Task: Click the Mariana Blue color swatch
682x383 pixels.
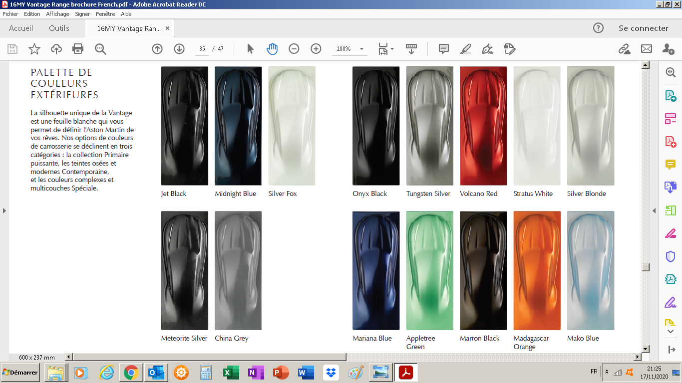Action: click(376, 271)
